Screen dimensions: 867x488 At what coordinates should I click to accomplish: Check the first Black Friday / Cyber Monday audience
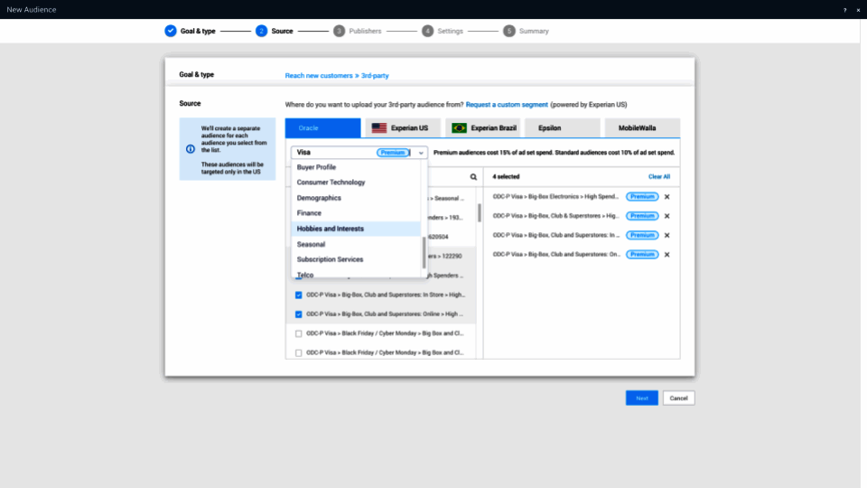pyautogui.click(x=299, y=333)
